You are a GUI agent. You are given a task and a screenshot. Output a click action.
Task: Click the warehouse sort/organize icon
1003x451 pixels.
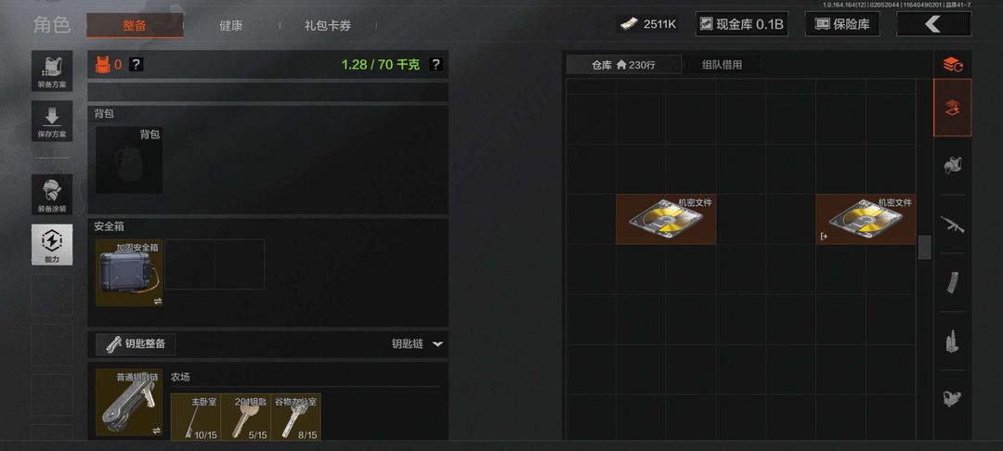tap(953, 65)
